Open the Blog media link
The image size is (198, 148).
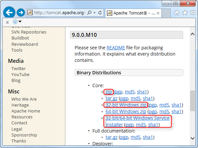[x=16, y=81]
